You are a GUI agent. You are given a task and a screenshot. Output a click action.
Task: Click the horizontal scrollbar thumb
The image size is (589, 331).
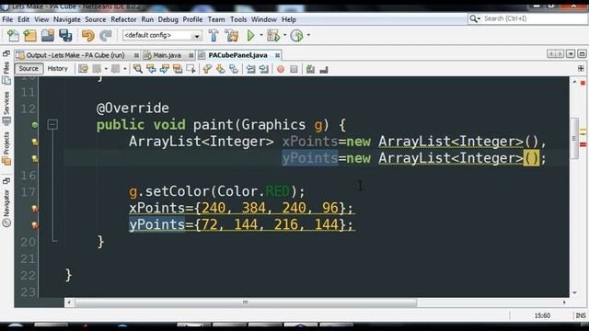246,302
